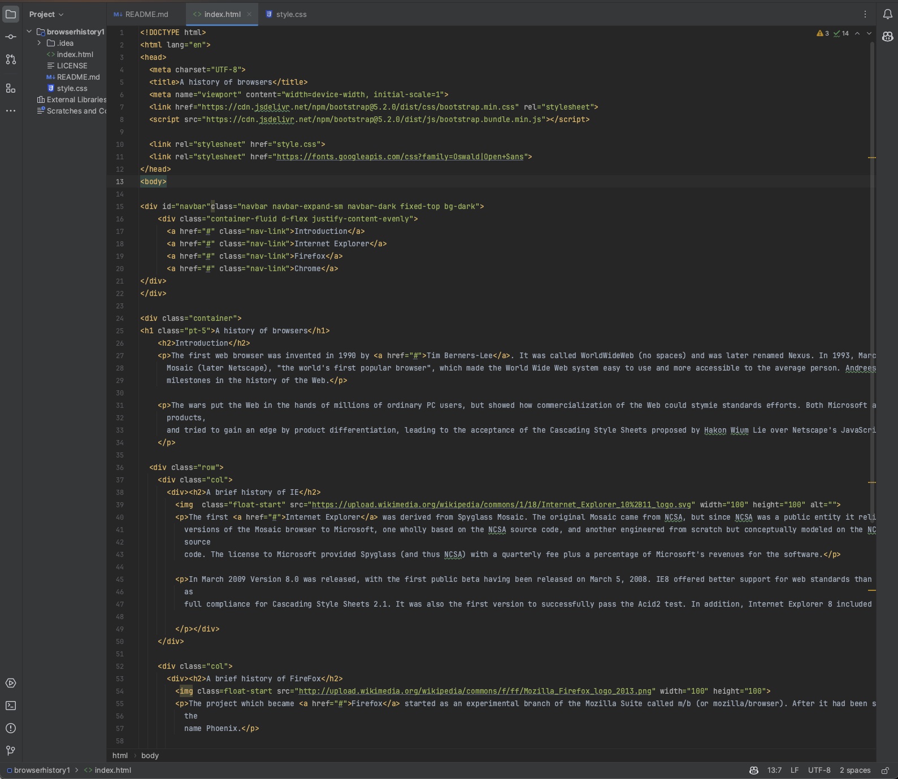This screenshot has height=779, width=898.
Task: Click the 2 spaces indent setting
Action: coord(854,771)
